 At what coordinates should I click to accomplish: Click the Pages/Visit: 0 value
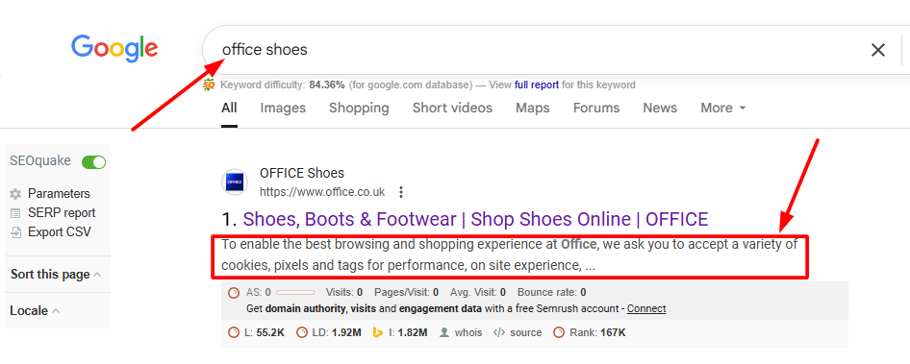point(406,293)
